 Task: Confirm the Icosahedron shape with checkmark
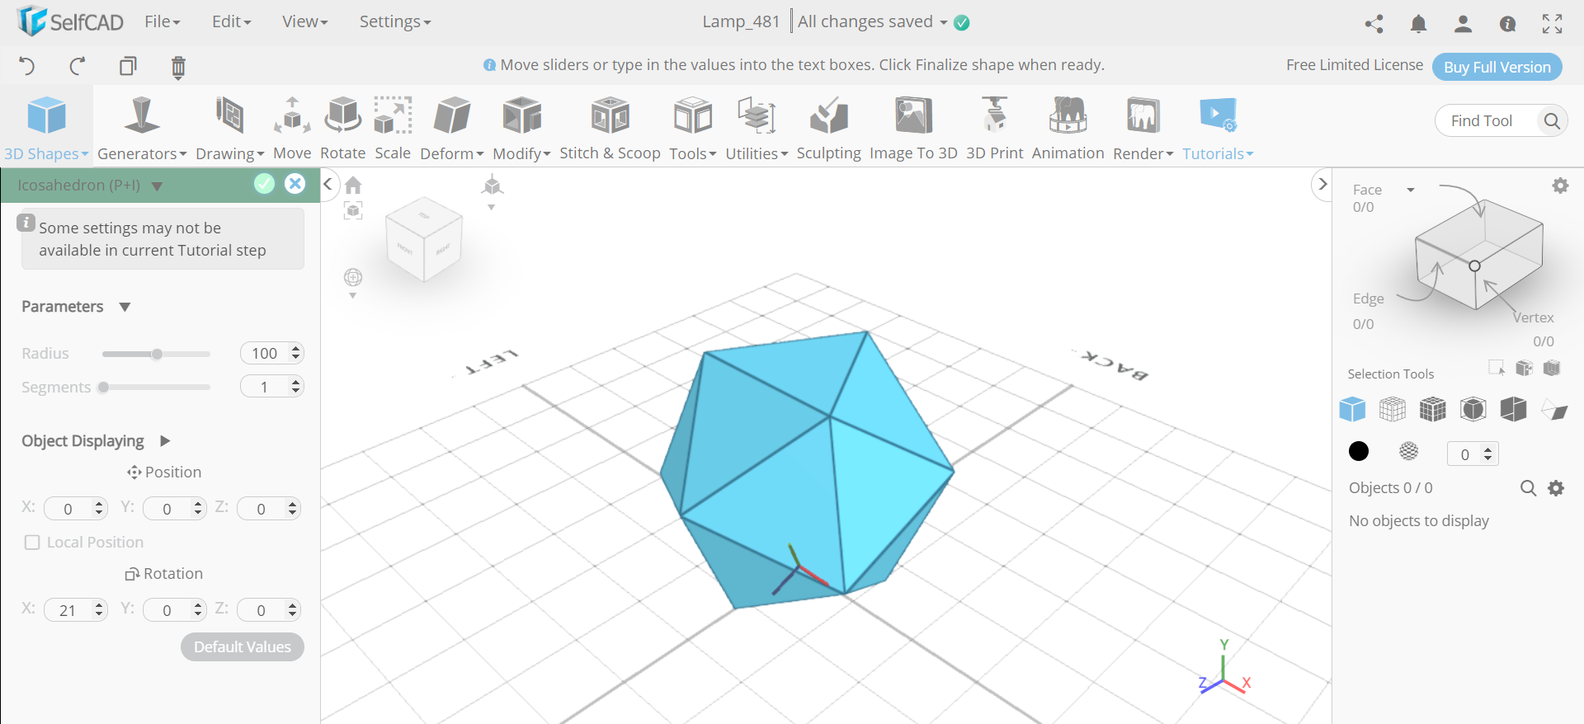(x=264, y=184)
